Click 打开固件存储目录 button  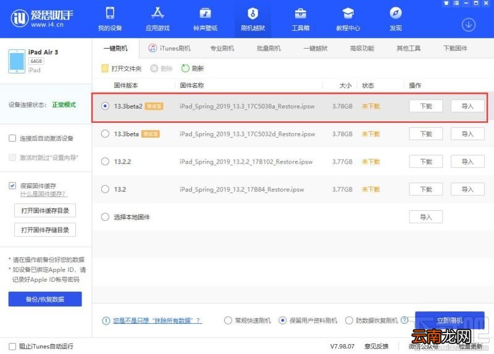click(x=45, y=230)
